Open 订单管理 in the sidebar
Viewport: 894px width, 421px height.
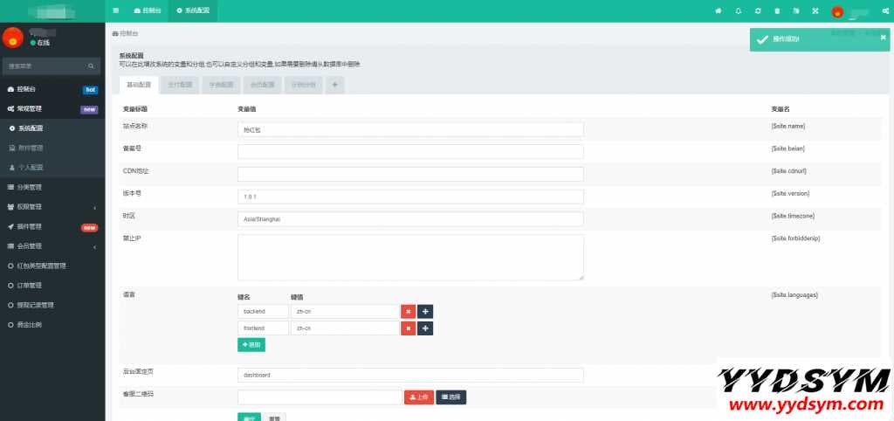pyautogui.click(x=52, y=286)
